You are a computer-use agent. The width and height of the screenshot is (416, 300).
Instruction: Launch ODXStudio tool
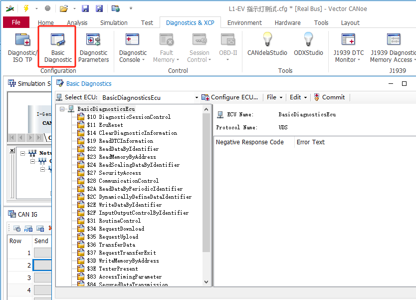coord(308,44)
